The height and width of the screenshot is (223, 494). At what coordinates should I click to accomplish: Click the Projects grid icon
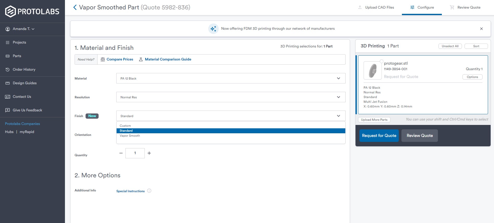(x=8, y=43)
